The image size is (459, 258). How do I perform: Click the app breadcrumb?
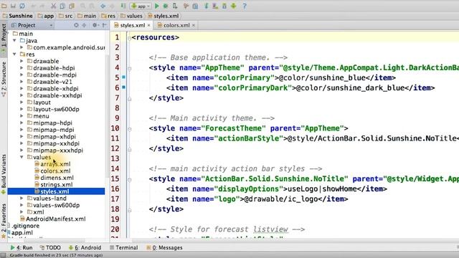coord(46,16)
